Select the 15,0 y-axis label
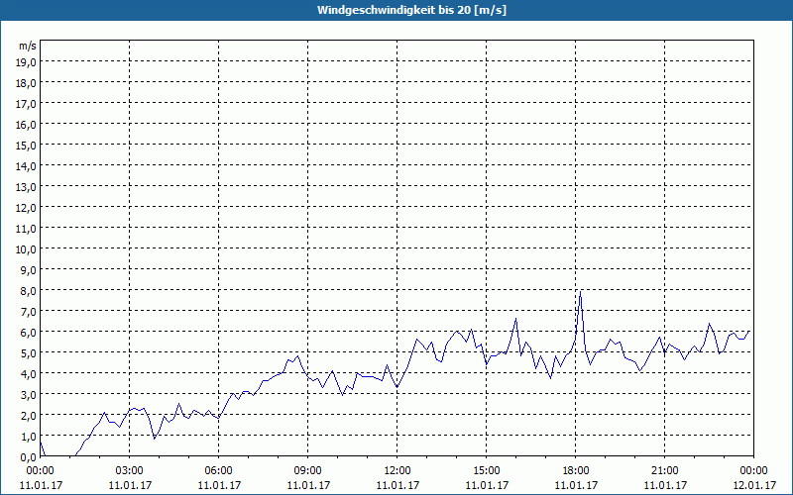The width and height of the screenshot is (793, 495). click(27, 145)
